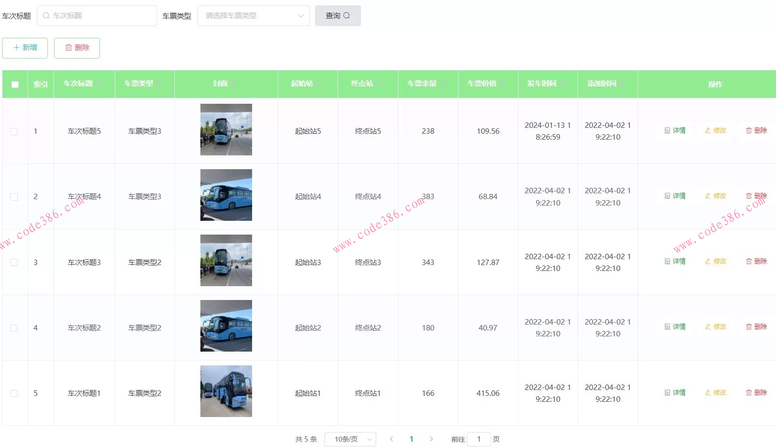Screen dimensions: 776x448
Task: Click sort icon on 车票余量 column header
Action: pos(442,84)
